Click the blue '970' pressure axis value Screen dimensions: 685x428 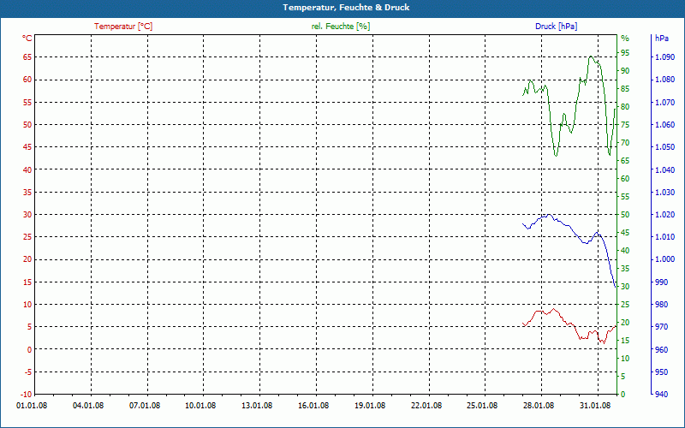pos(662,327)
